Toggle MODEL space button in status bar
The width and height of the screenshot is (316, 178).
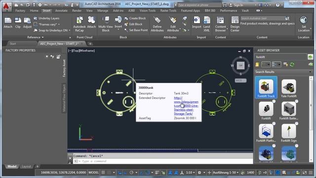click(x=94, y=173)
